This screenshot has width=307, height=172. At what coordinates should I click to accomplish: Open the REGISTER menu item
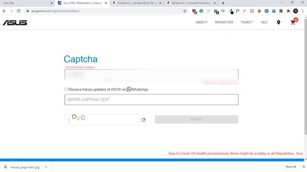[x=224, y=22]
